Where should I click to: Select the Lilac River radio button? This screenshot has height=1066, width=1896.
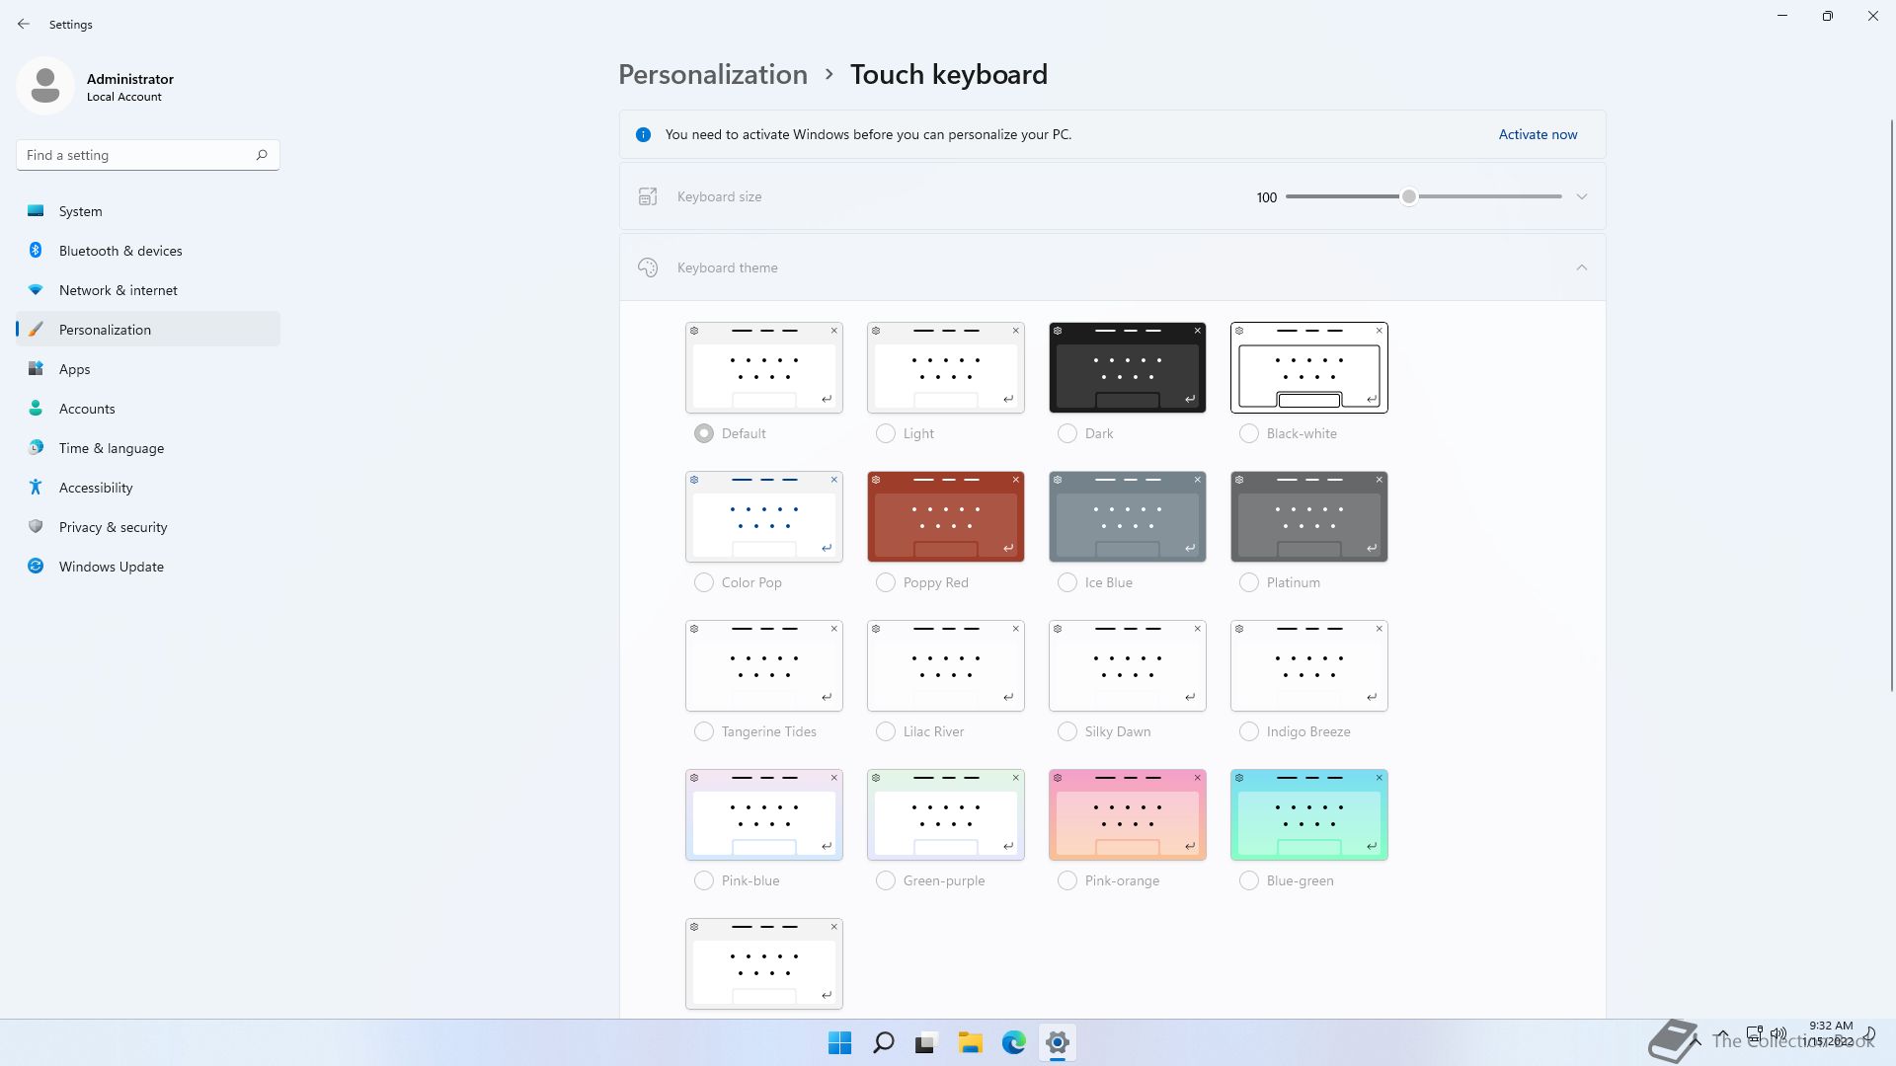tap(886, 731)
